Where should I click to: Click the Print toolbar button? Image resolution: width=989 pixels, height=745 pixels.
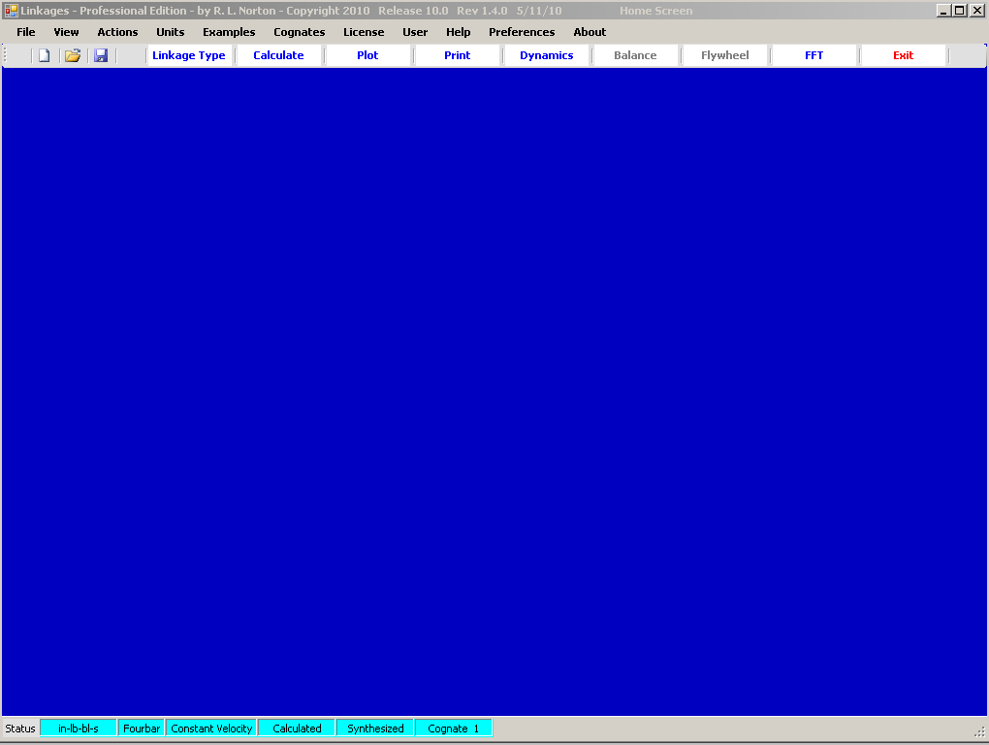(x=458, y=55)
